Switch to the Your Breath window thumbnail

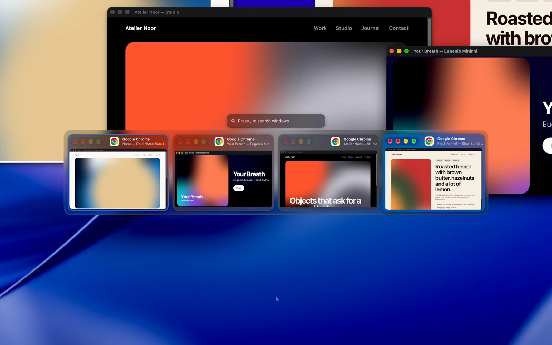click(224, 179)
